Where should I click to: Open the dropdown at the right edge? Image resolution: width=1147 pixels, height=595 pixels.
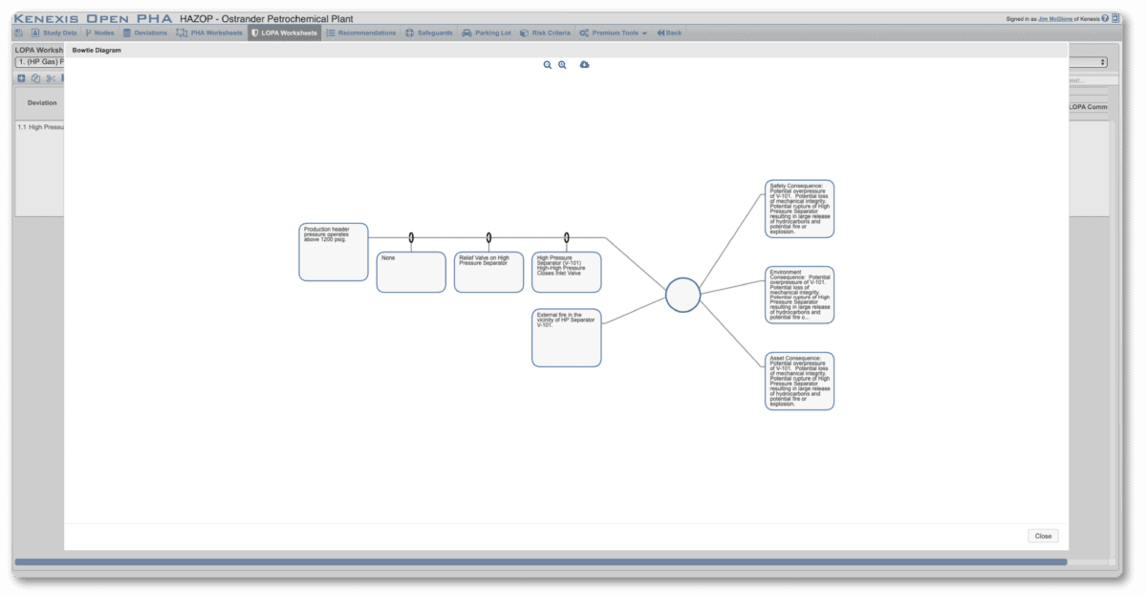(x=1103, y=62)
